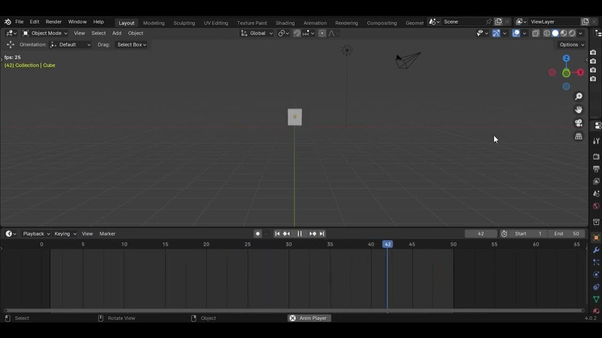Click the Z axis on navigation gizmo
This screenshot has width=602, height=338.
coord(566,58)
